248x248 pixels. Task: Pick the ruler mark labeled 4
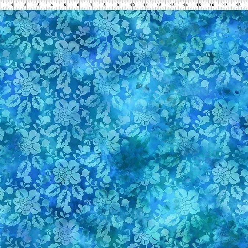pos(52,6)
